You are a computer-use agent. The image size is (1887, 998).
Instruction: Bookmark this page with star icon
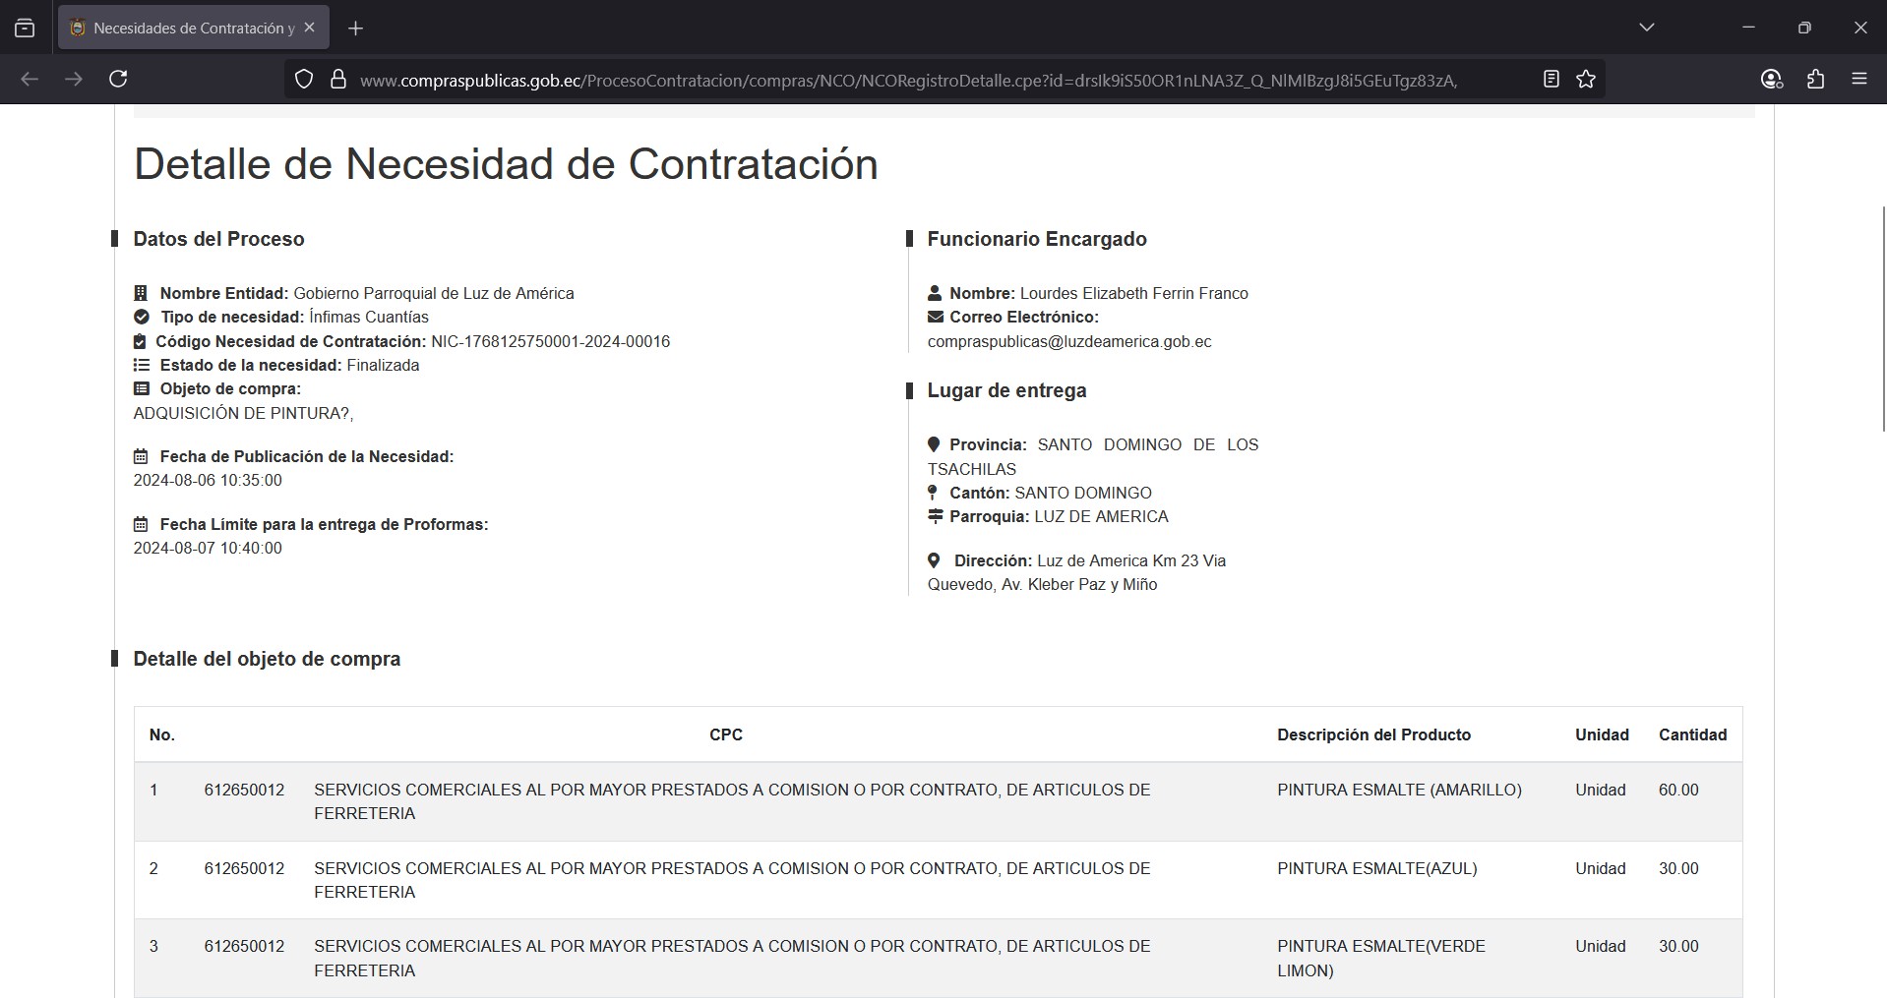[x=1586, y=79]
